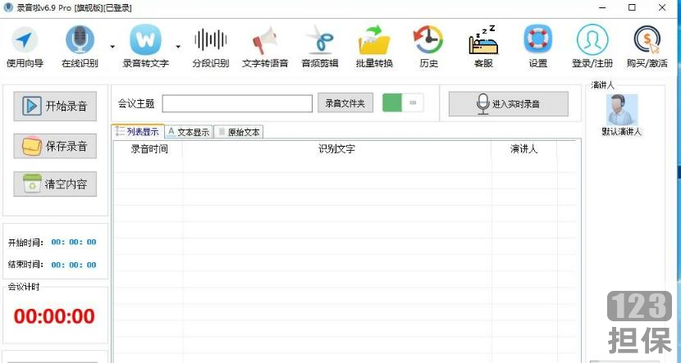681x363 pixels.
Task: Open the 使用向导 usage guide
Action: point(25,47)
